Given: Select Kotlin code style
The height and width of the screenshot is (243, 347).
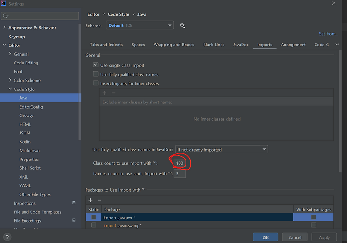Looking at the screenshot, I should point(25,142).
